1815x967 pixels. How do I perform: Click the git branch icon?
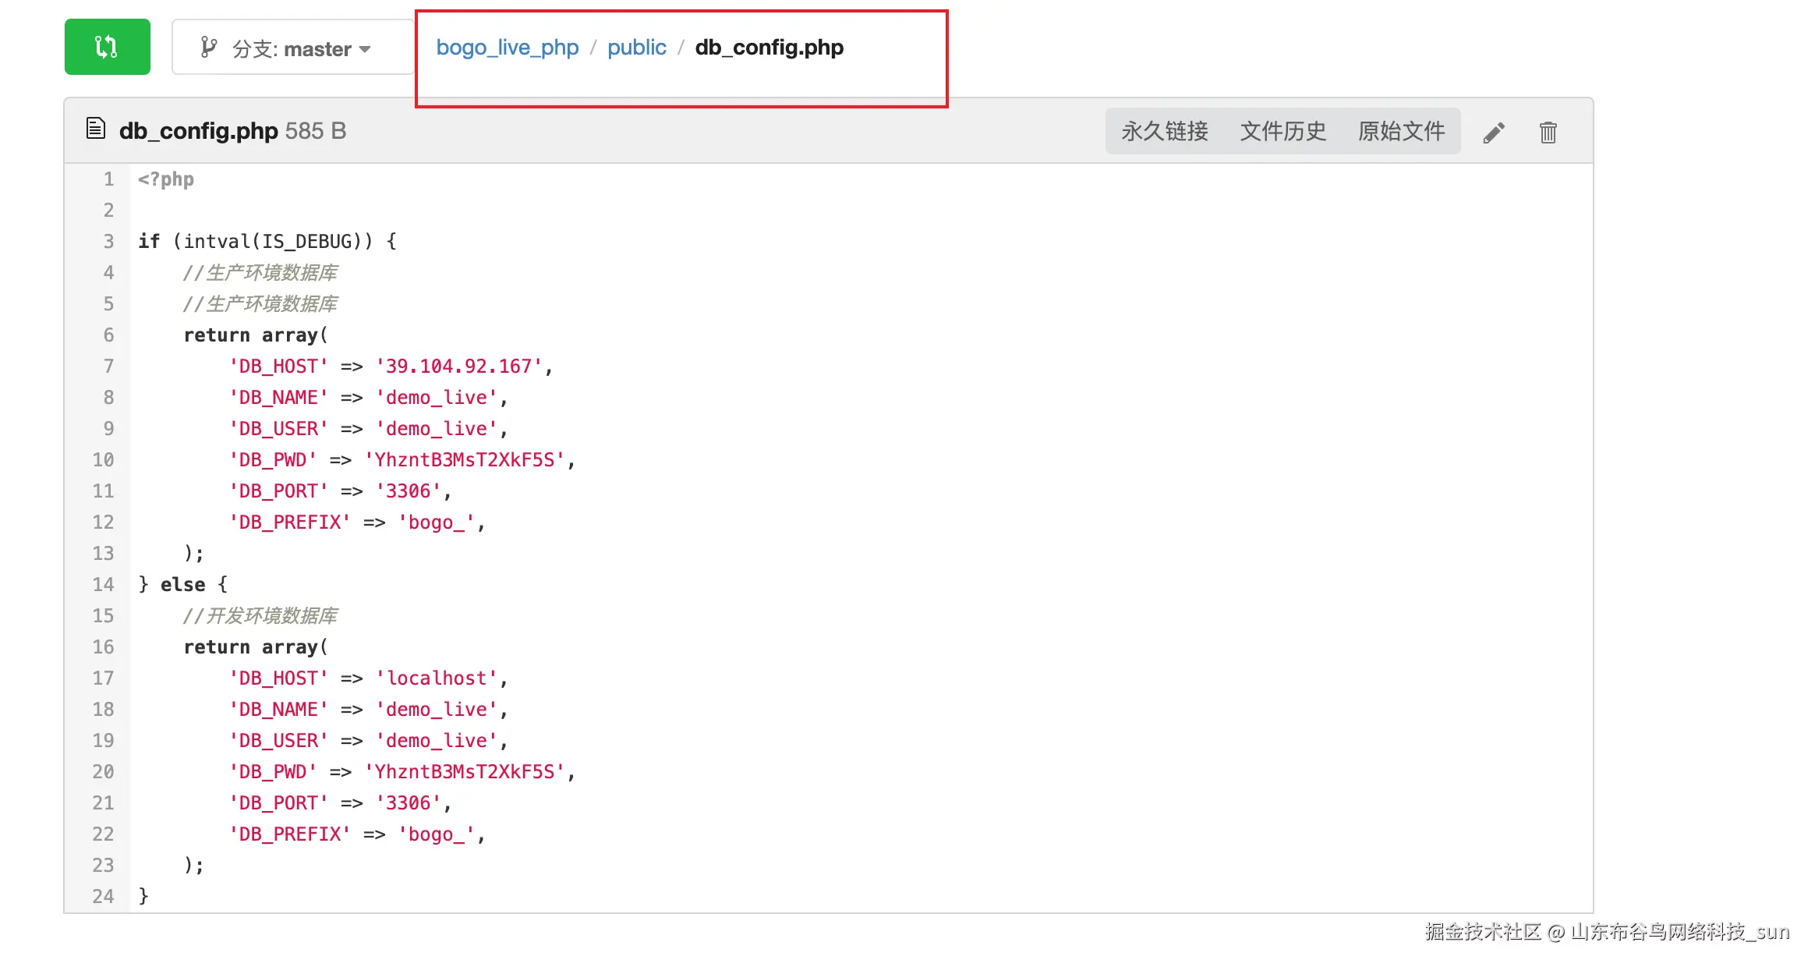click(208, 48)
